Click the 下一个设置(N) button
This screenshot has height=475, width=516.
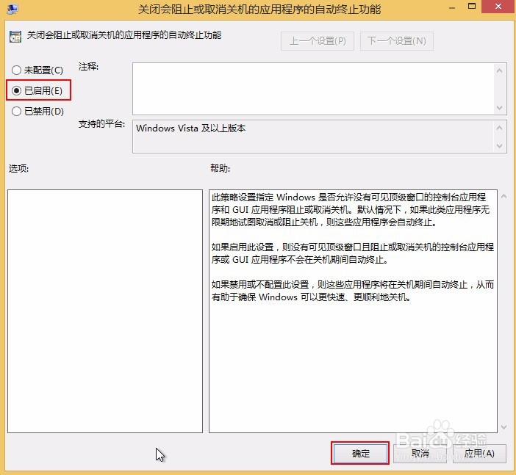click(x=396, y=41)
